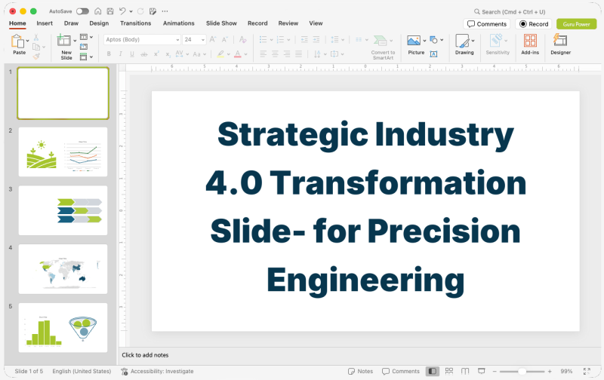The image size is (604, 380).
Task: Open the Design tab
Action: [x=99, y=23]
